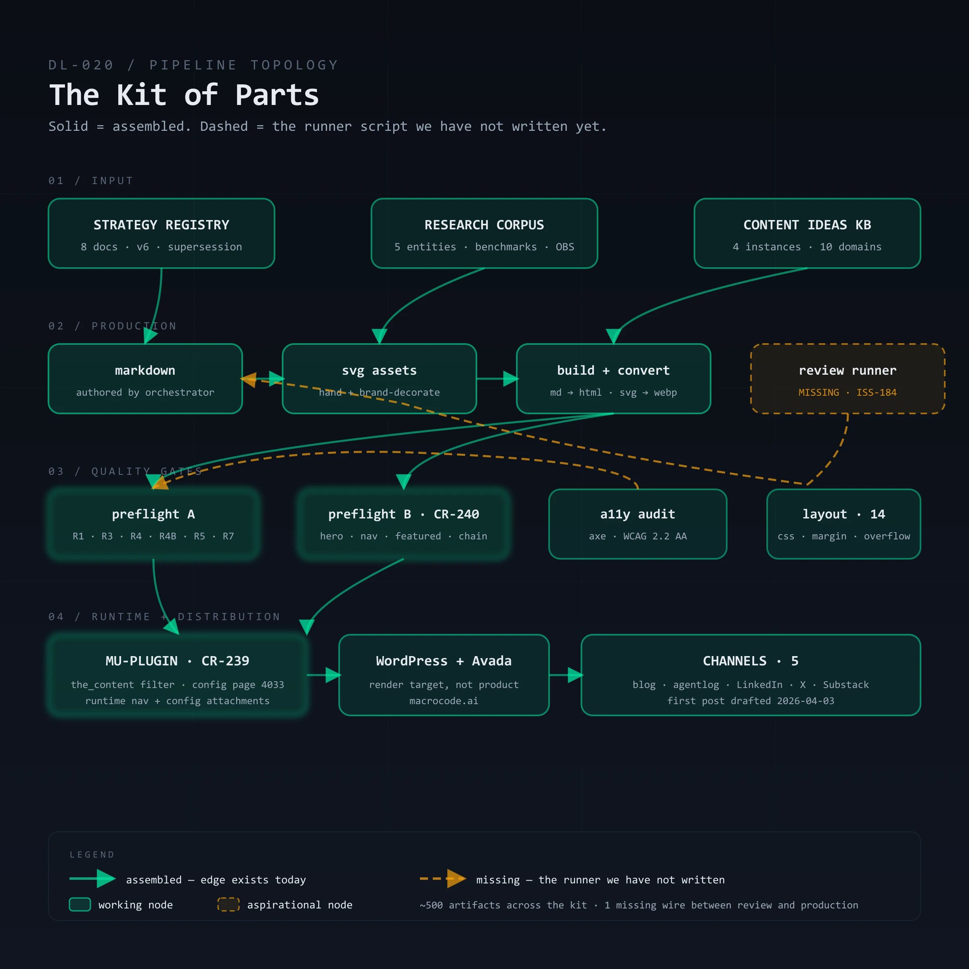The image size is (969, 969).
Task: Select preflight B · CR-240 node
Action: click(404, 524)
